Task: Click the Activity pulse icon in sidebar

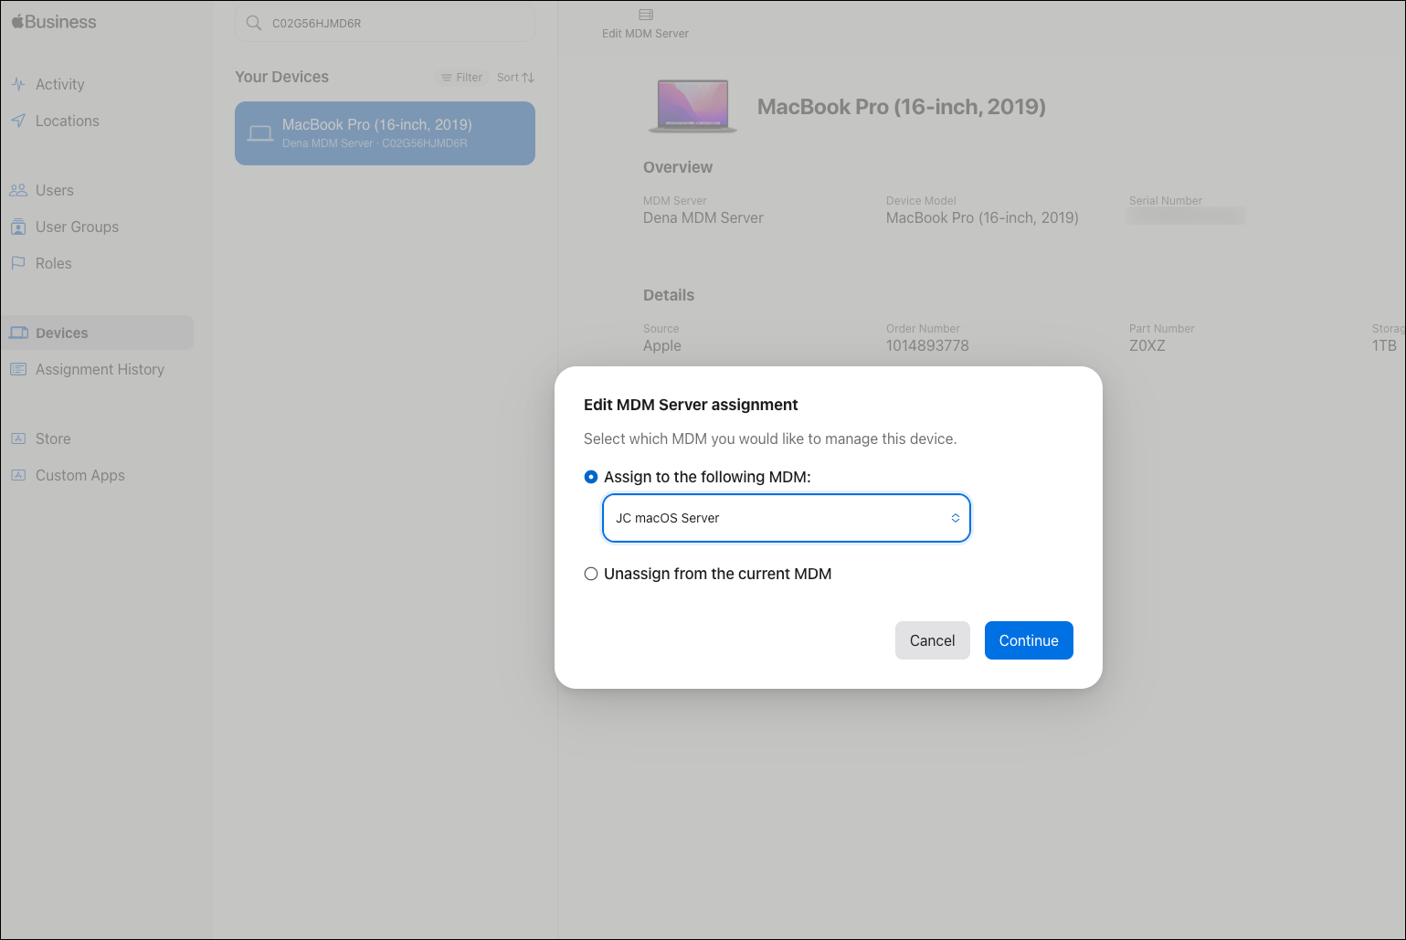Action: click(18, 84)
